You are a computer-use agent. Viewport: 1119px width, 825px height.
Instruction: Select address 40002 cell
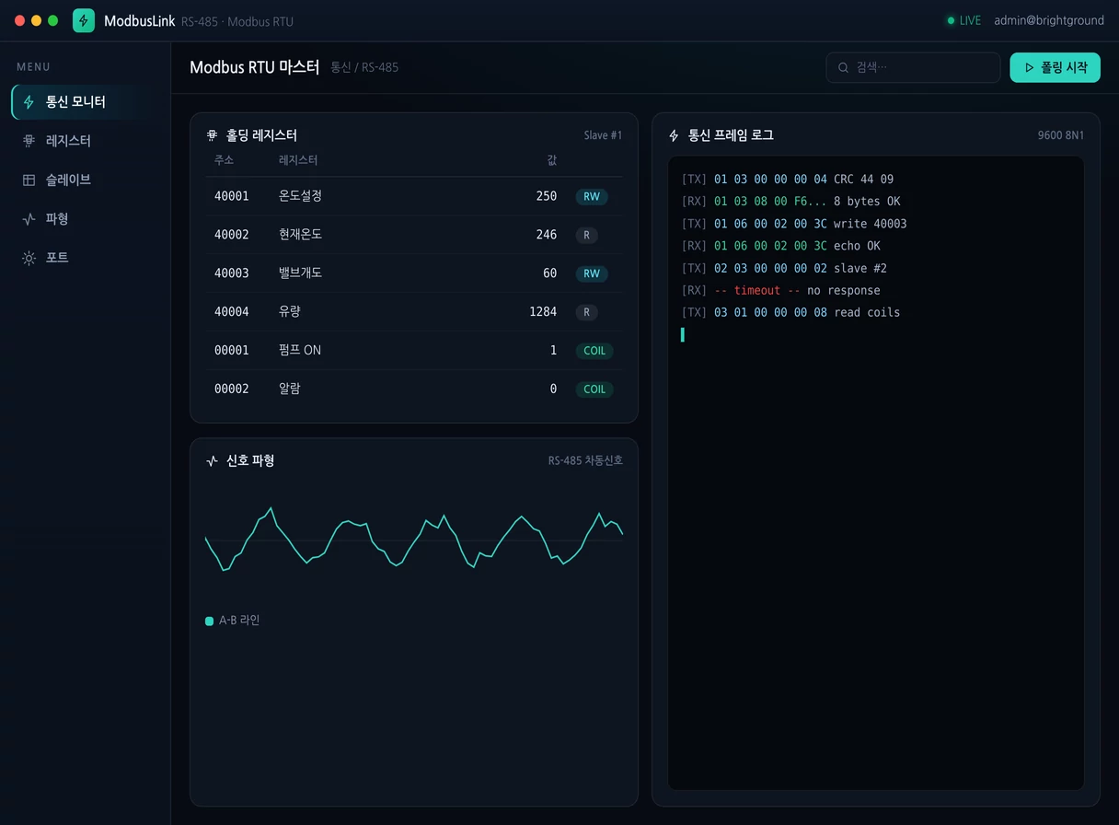232,235
